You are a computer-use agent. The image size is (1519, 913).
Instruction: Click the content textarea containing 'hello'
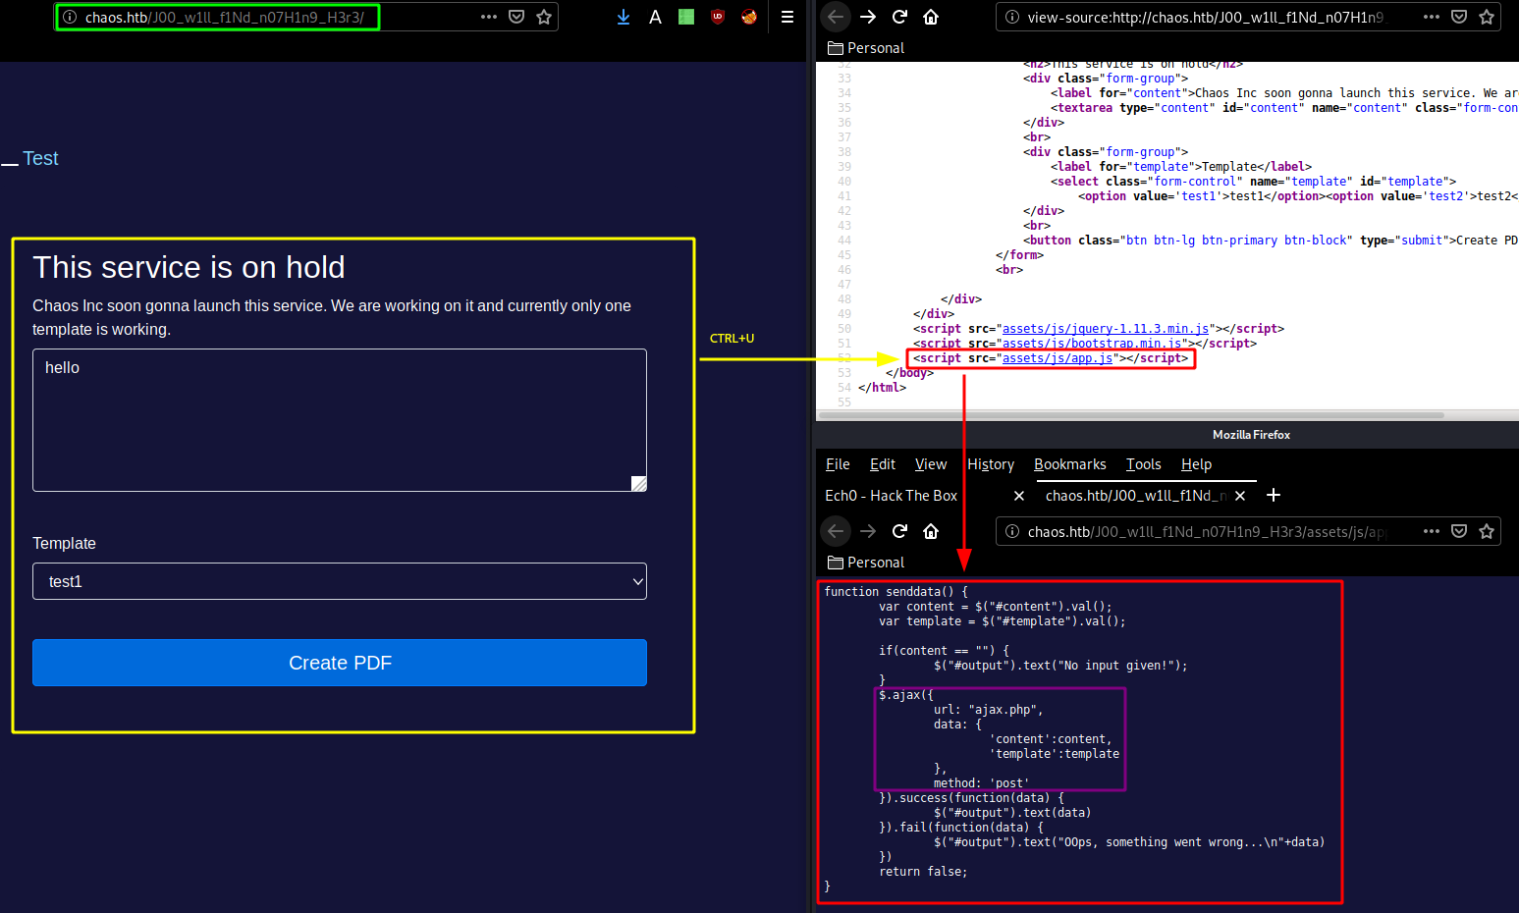[x=340, y=420]
